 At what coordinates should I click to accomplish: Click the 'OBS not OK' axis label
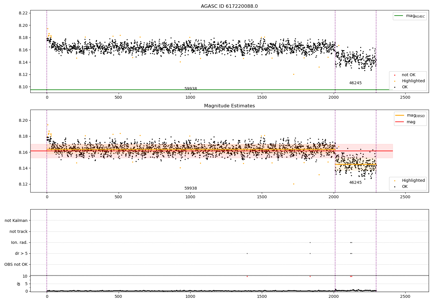pos(16,264)
